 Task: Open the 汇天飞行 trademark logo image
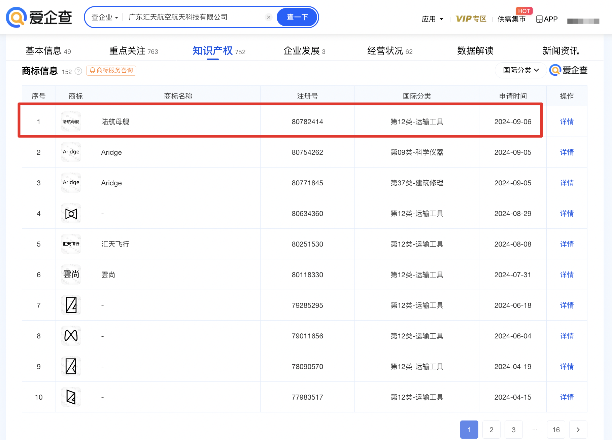[71, 244]
